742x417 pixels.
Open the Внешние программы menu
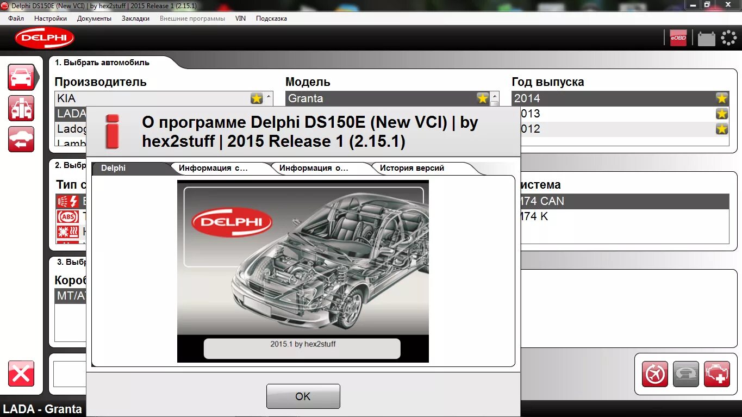click(192, 18)
